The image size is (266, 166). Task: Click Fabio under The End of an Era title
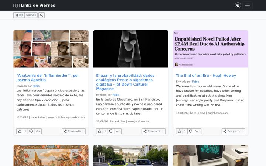point(195,82)
